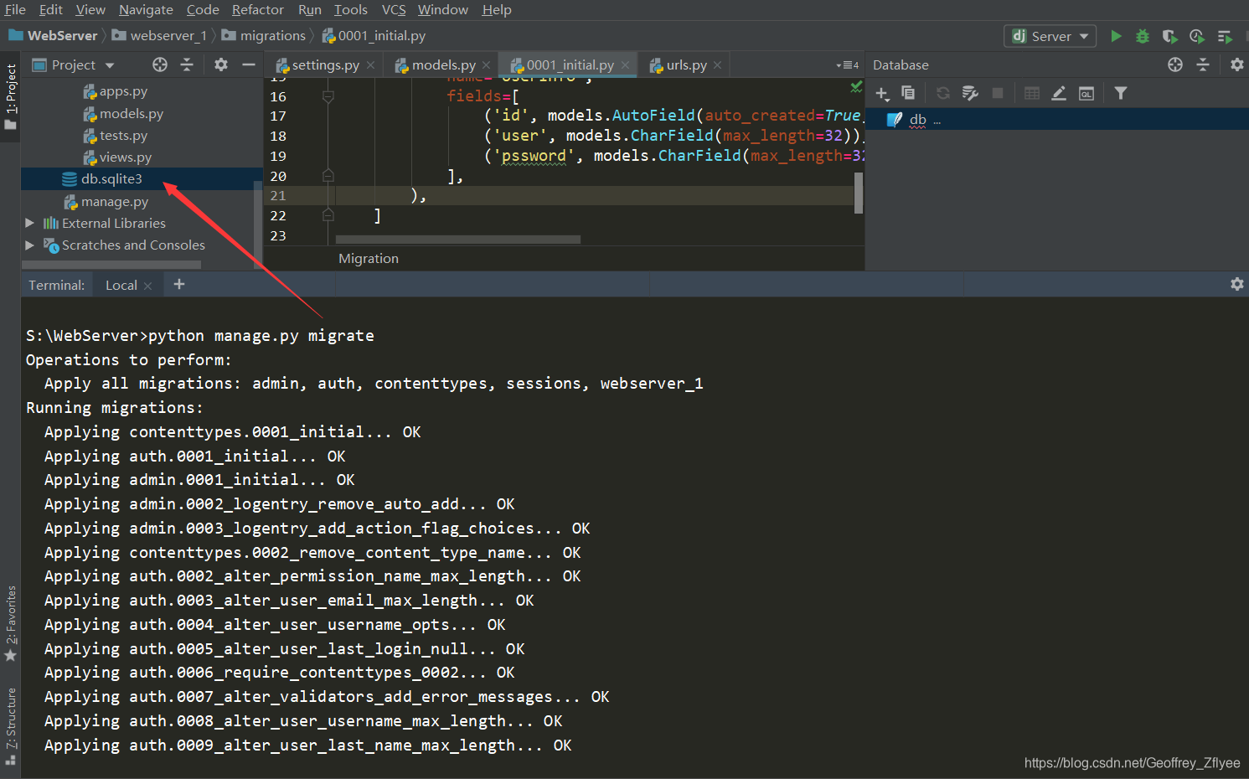This screenshot has height=779, width=1249.
Task: Add a new data source in Database panel
Action: [882, 94]
